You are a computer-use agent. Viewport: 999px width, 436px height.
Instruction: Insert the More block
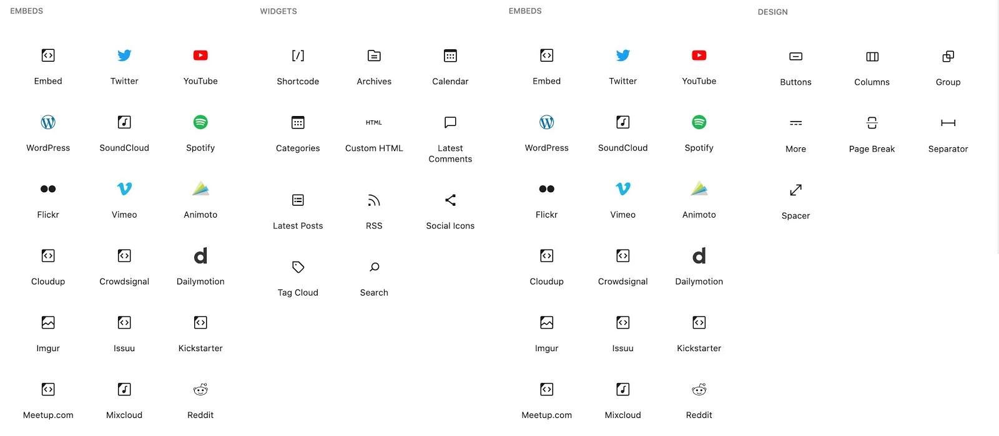click(795, 134)
